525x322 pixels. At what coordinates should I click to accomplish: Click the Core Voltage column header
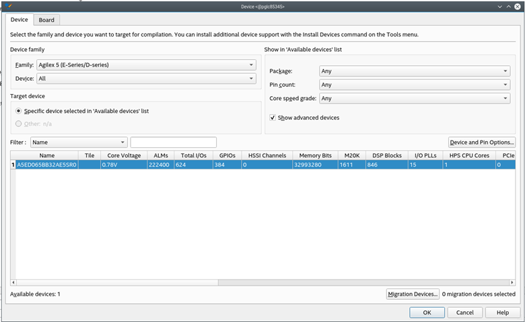point(124,155)
